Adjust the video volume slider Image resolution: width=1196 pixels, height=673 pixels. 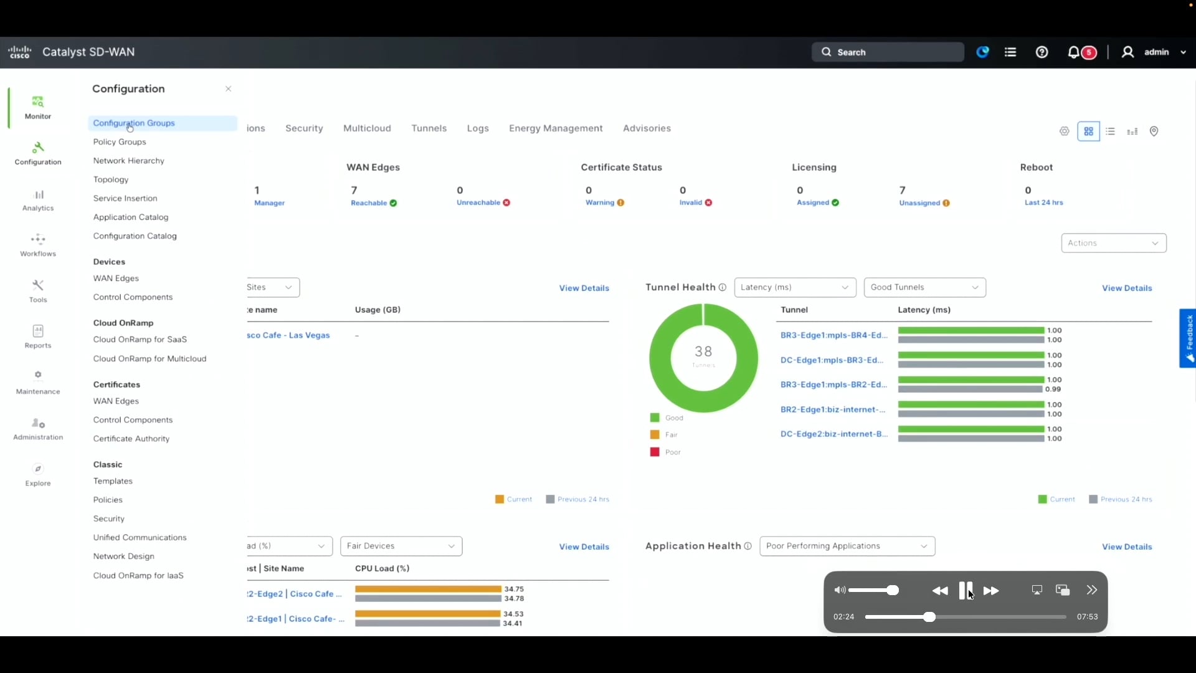(874, 590)
